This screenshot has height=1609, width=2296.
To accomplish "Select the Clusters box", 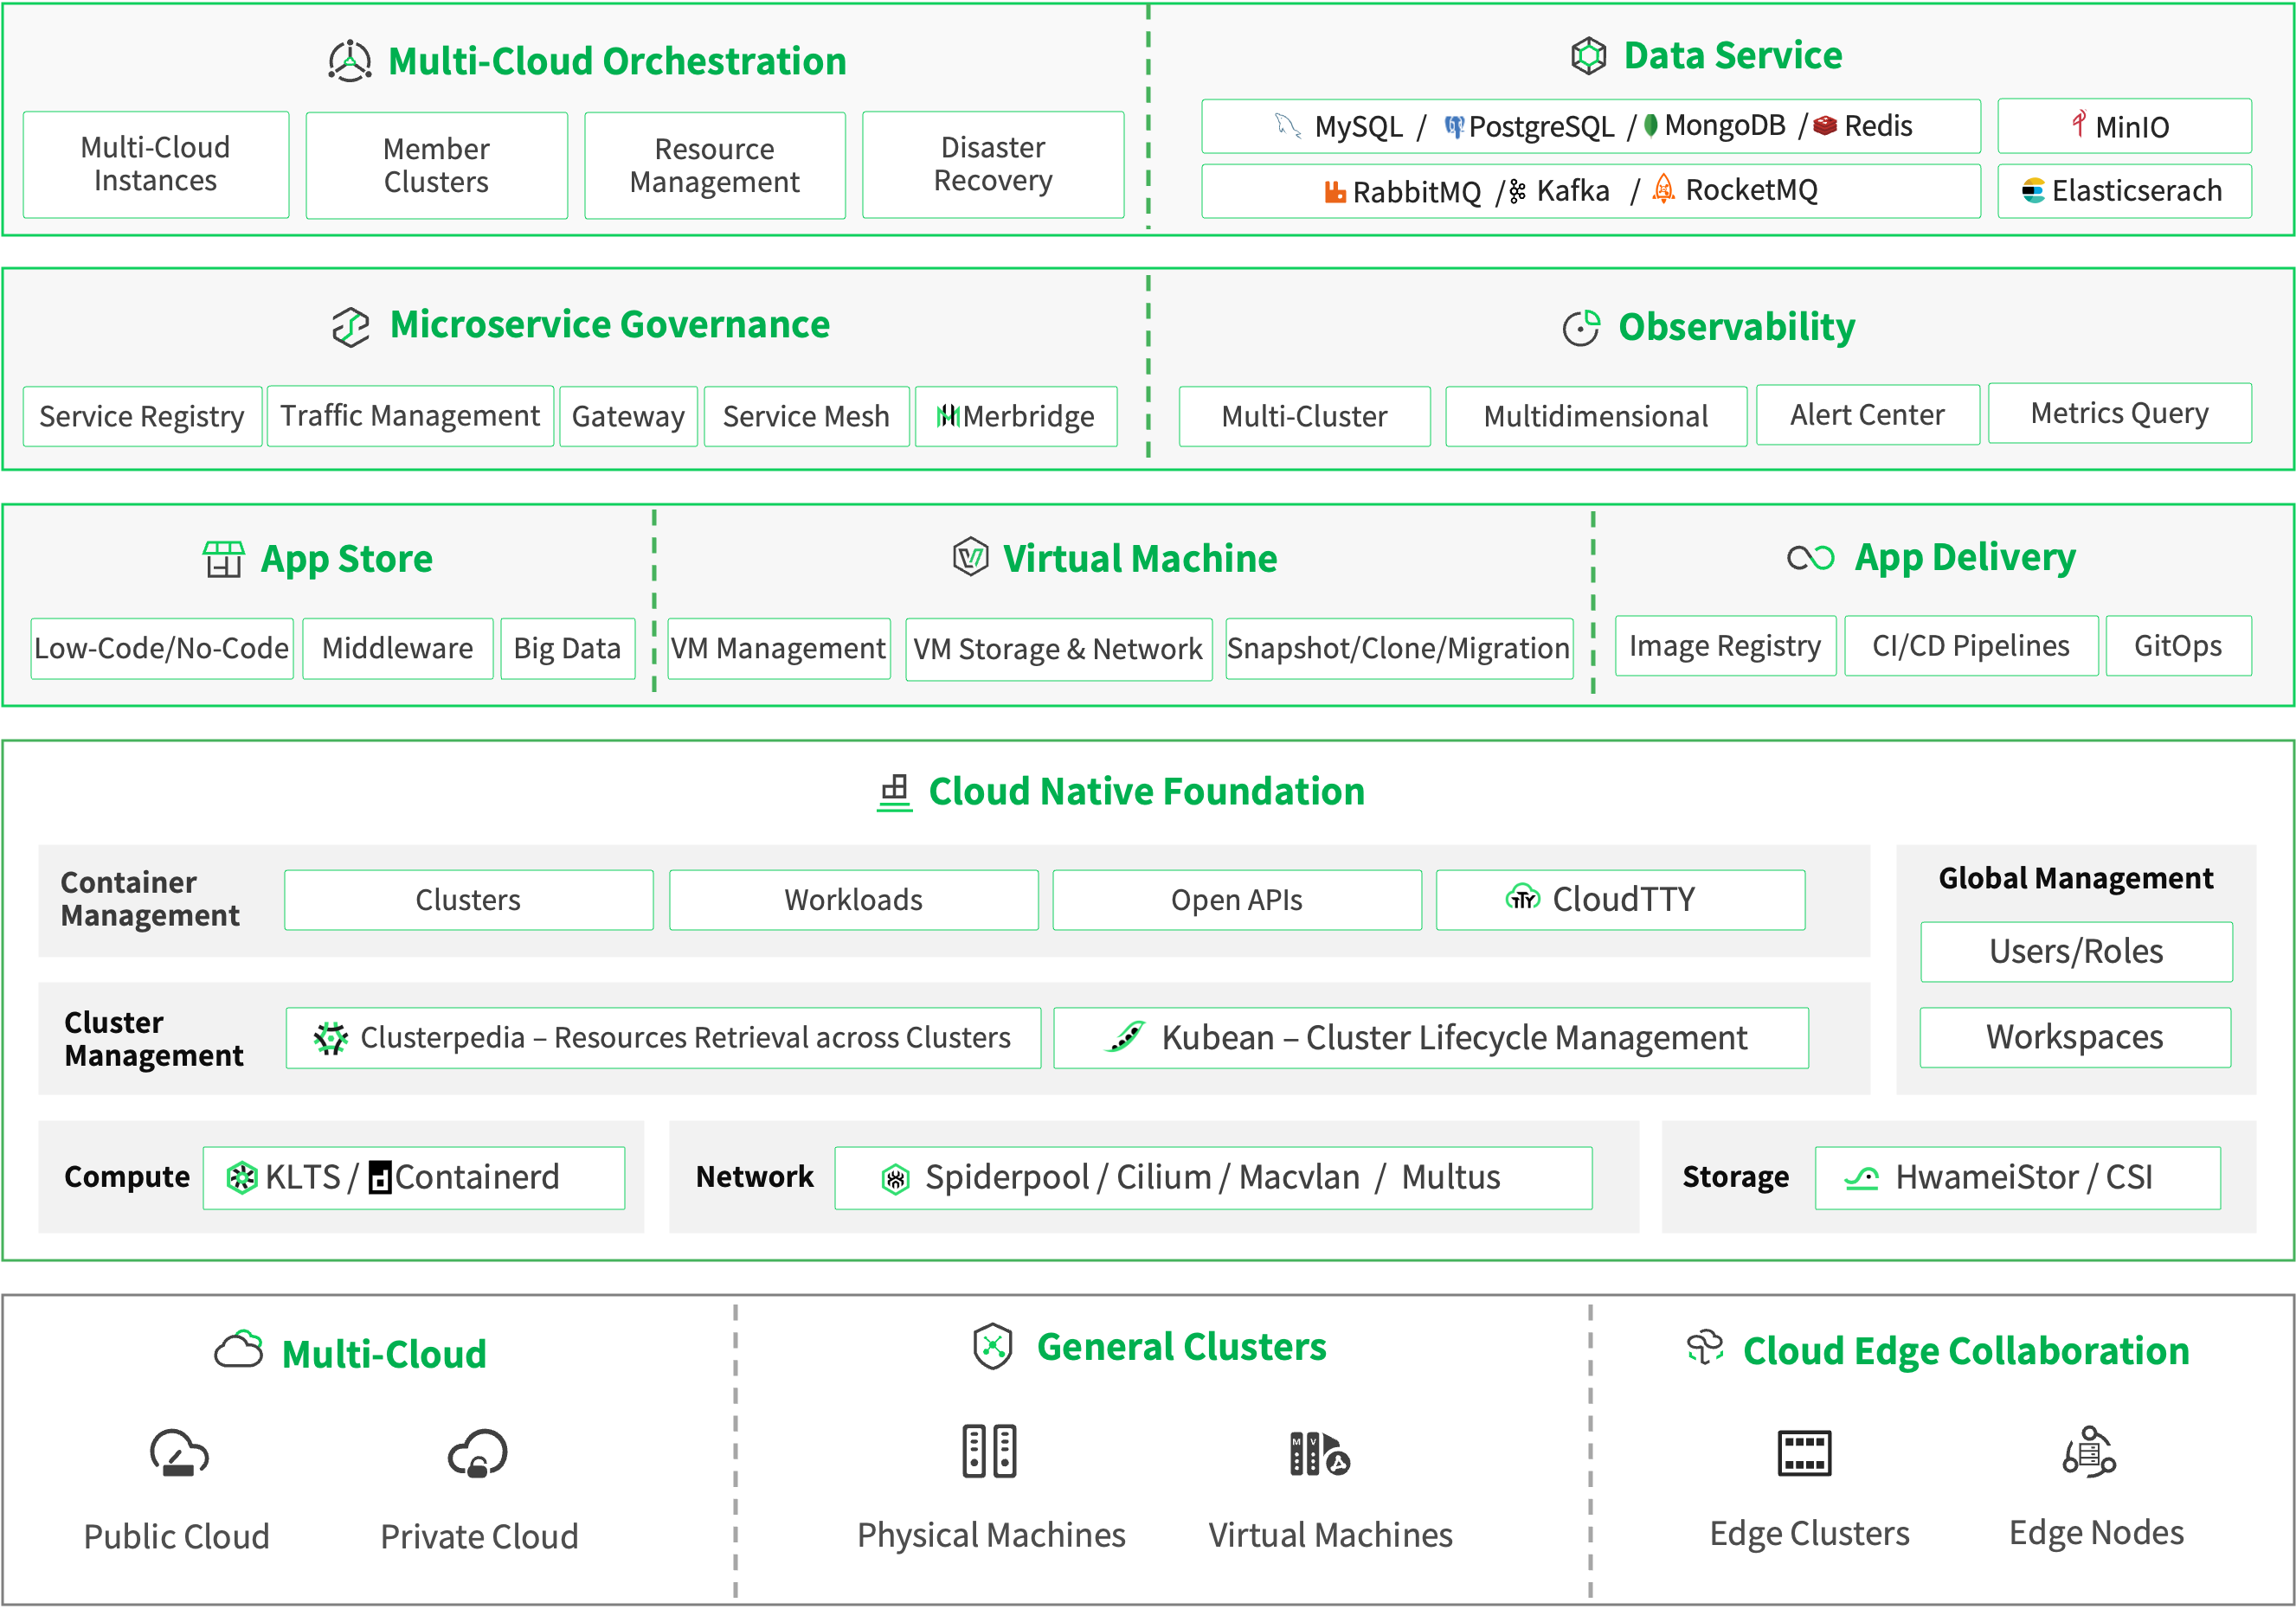I will point(469,901).
